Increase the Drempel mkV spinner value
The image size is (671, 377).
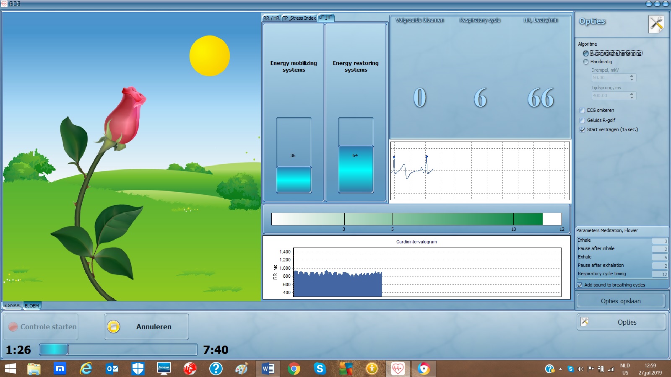click(x=632, y=76)
